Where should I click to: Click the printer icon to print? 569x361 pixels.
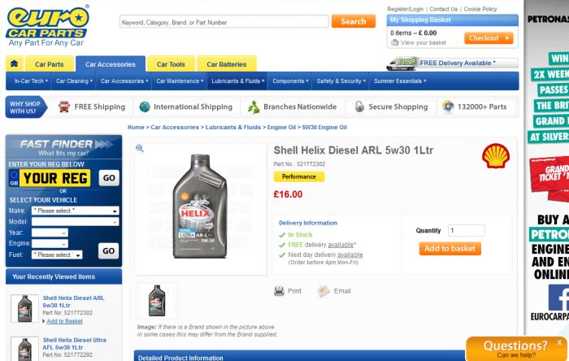pos(279,291)
